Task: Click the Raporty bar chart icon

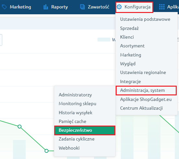Action: point(46,7)
